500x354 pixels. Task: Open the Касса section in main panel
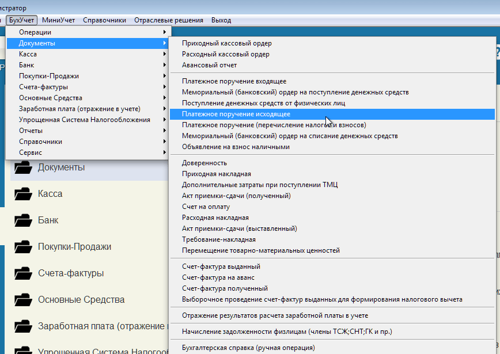click(50, 194)
